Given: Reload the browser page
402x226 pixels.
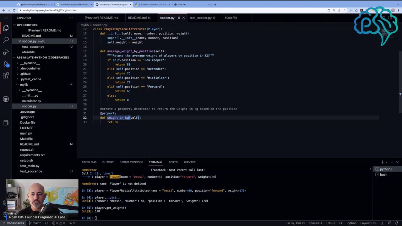Looking at the screenshot, I should tap(14, 10).
